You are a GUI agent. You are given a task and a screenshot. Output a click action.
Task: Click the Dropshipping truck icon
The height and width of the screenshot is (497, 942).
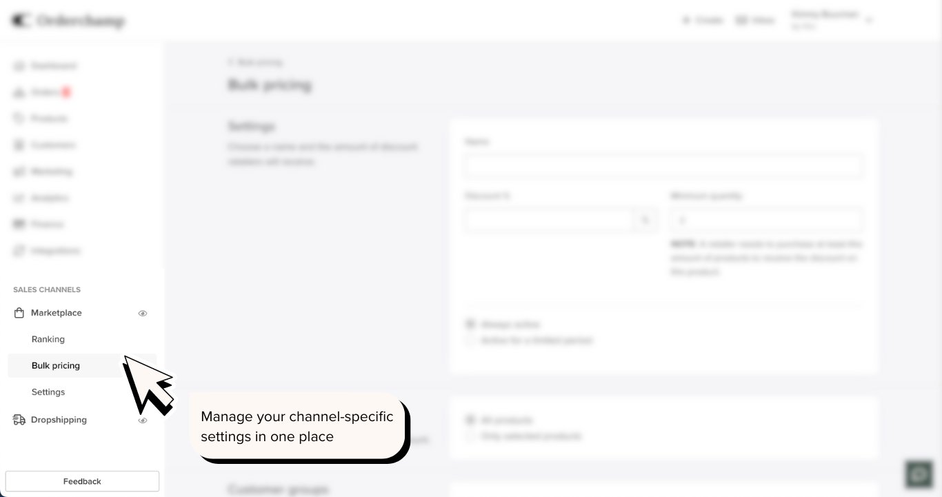click(x=19, y=420)
